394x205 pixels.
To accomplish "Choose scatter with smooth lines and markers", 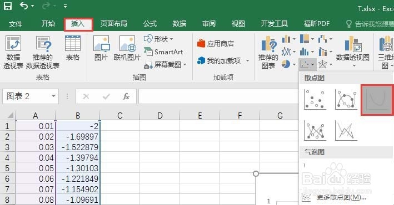I will [x=346, y=100].
